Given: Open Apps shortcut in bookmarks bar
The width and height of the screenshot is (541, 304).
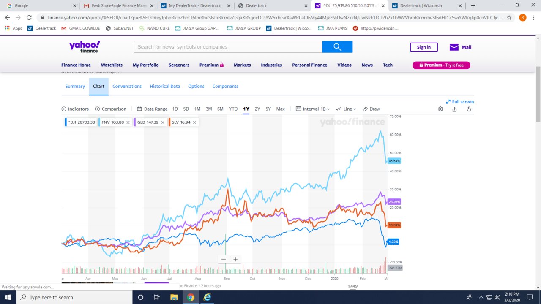Looking at the screenshot, I should tap(14, 28).
